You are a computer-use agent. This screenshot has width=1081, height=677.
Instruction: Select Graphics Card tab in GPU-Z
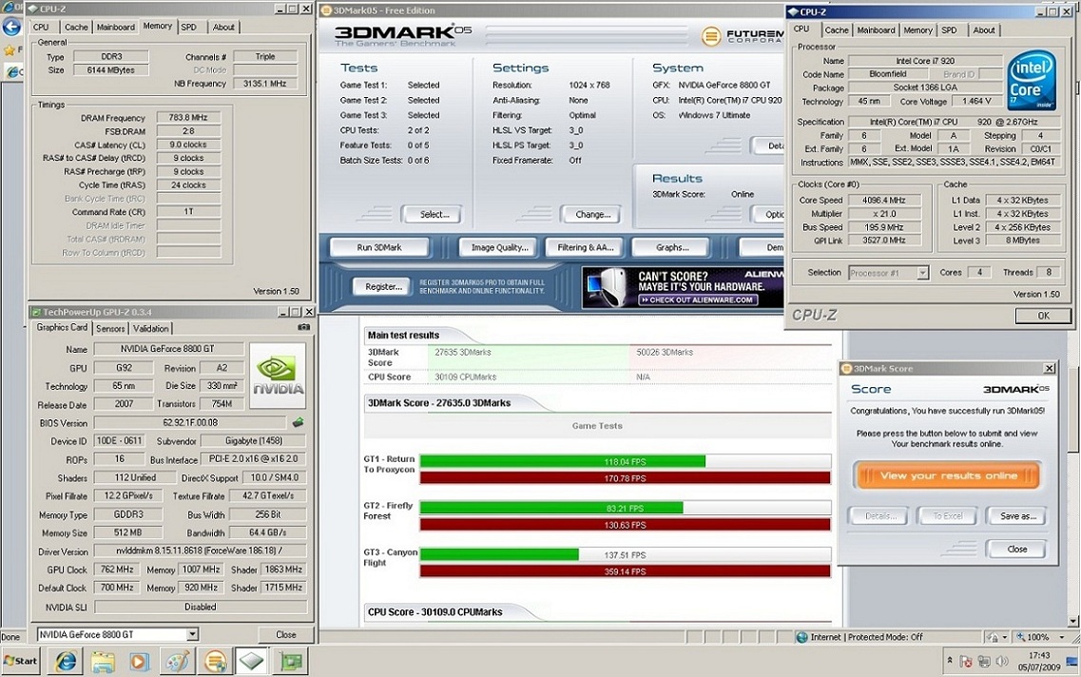[62, 327]
